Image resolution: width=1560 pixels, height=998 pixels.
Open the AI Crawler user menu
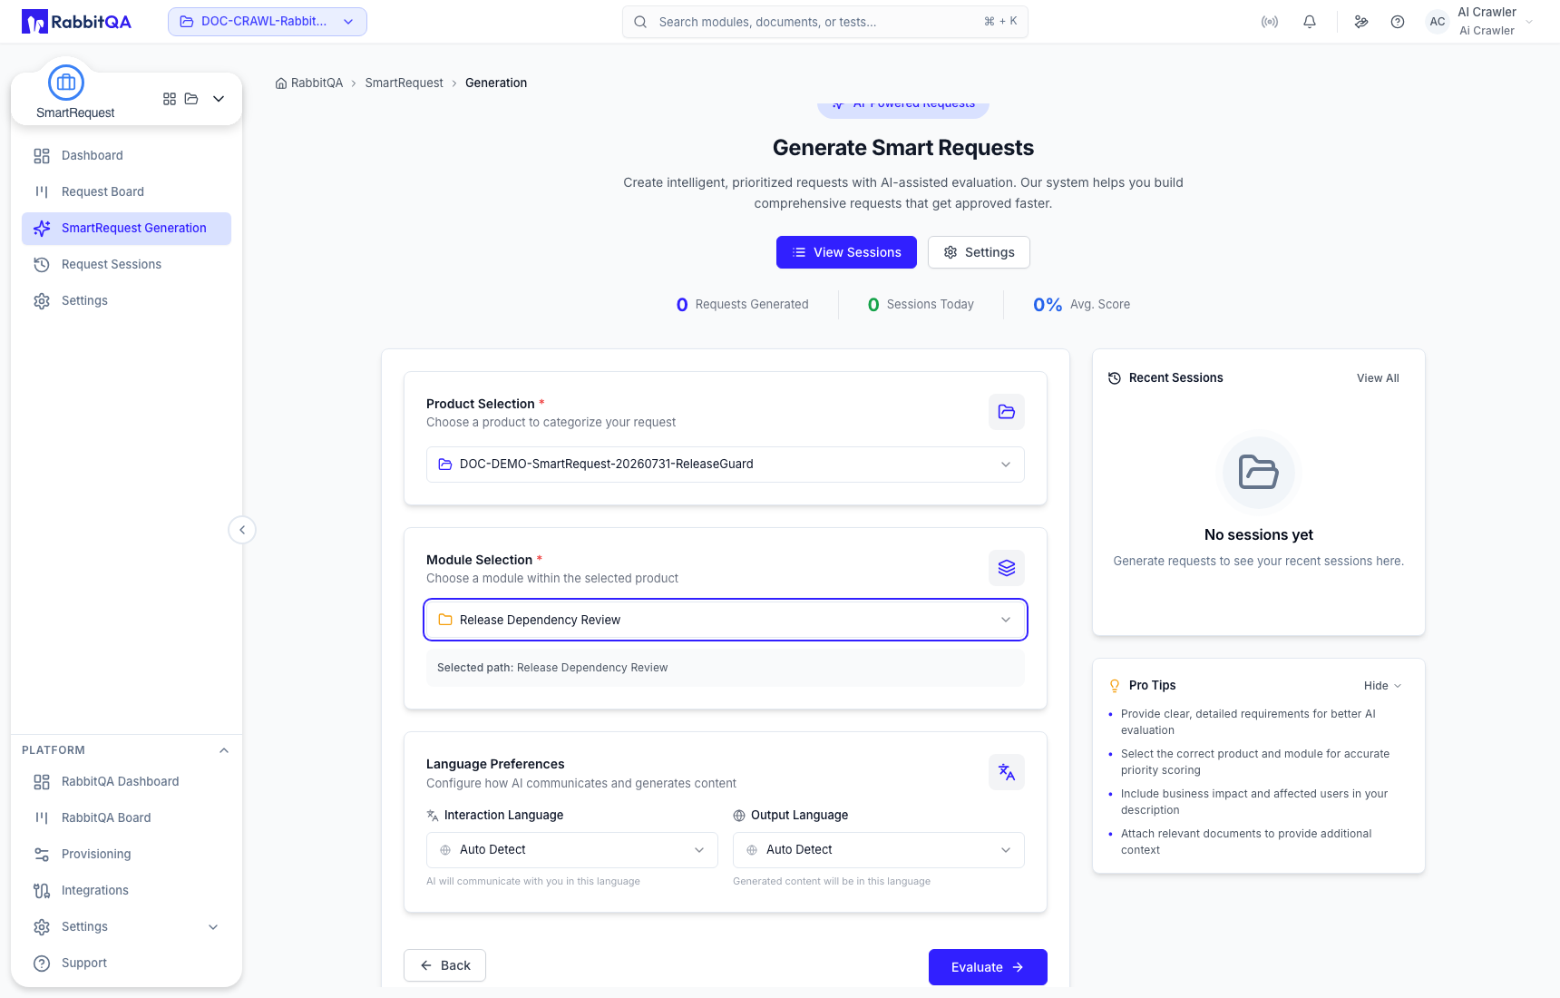[1480, 22]
